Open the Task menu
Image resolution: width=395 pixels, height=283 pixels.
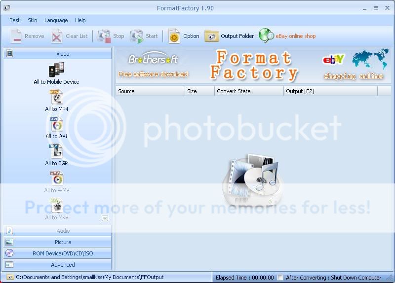pyautogui.click(x=15, y=20)
